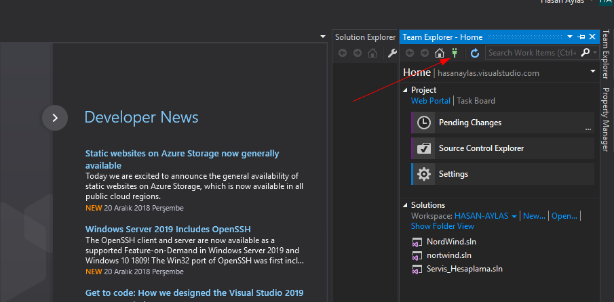The width and height of the screenshot is (614, 302).
Task: Click Servis_Hesaplama.sln solution file icon
Action: [x=417, y=269]
